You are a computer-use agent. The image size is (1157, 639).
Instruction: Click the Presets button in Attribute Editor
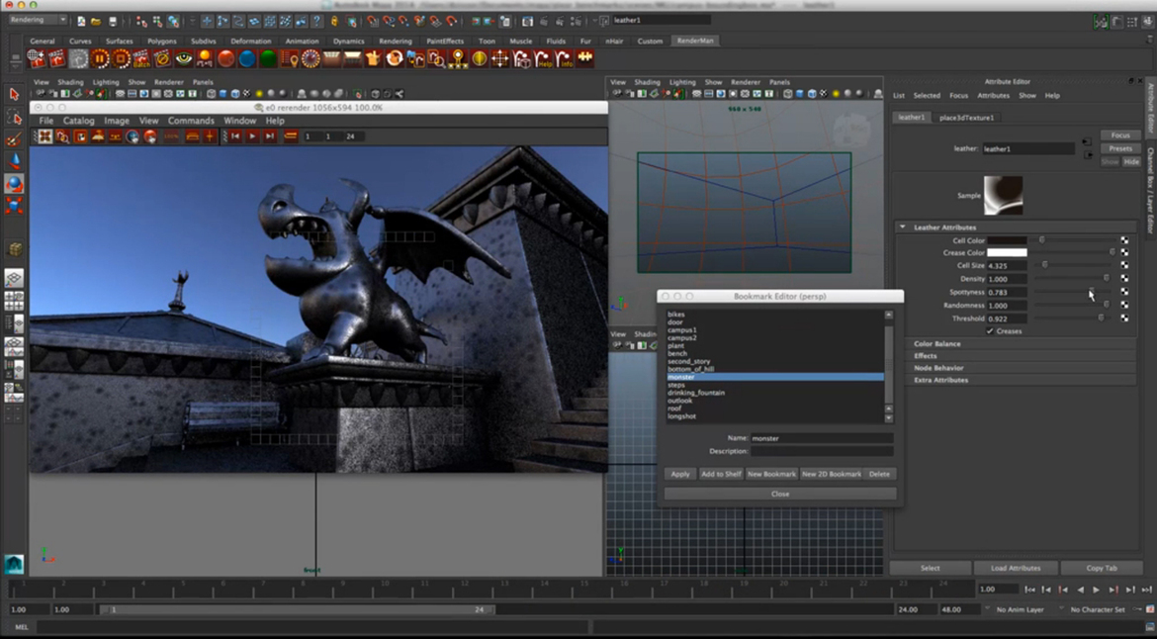click(x=1120, y=148)
